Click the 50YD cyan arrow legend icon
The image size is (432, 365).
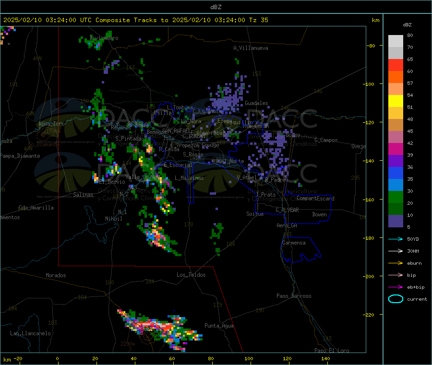click(396, 239)
